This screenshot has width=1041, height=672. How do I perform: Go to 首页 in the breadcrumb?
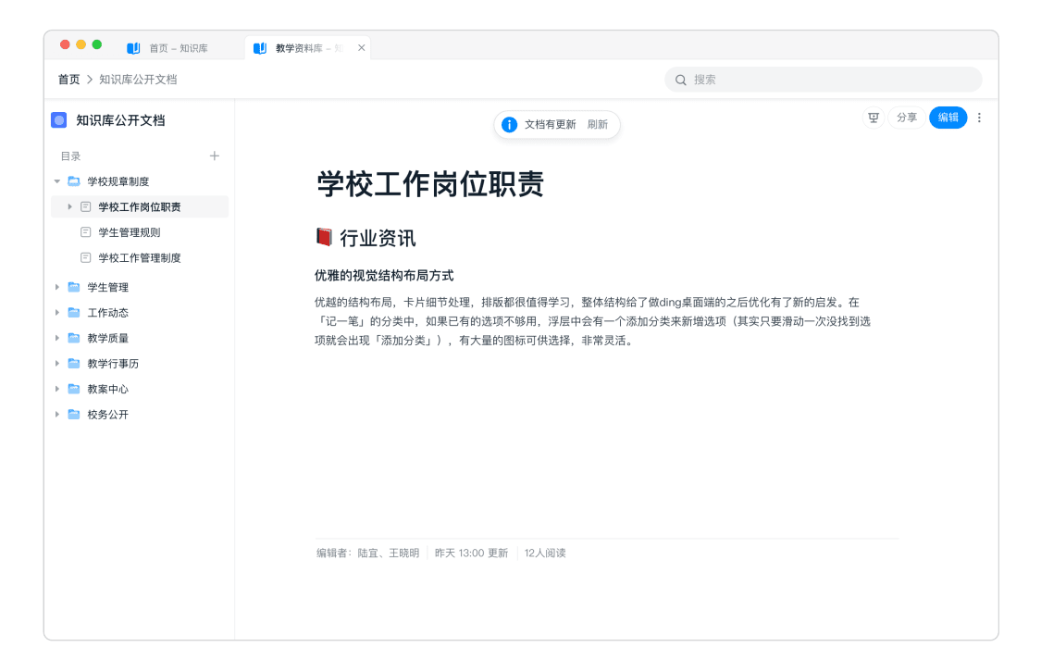coord(69,80)
